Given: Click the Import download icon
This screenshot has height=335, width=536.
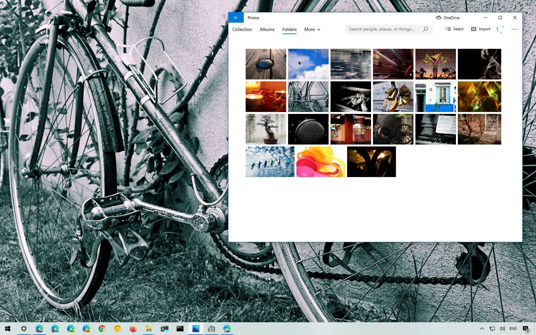Looking at the screenshot, I should pyautogui.click(x=473, y=29).
